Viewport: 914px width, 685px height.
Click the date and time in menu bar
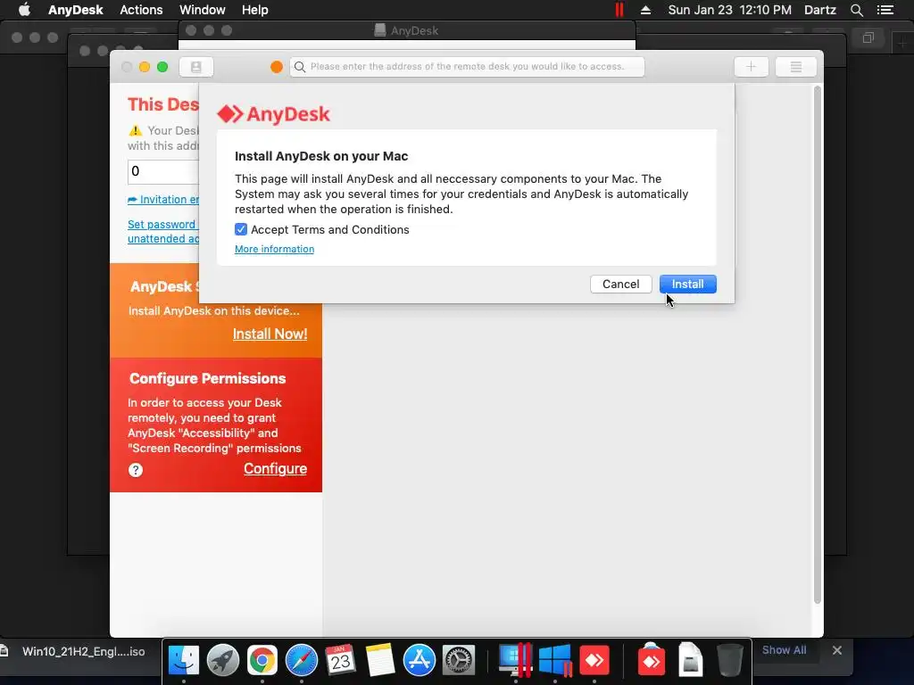pyautogui.click(x=730, y=10)
